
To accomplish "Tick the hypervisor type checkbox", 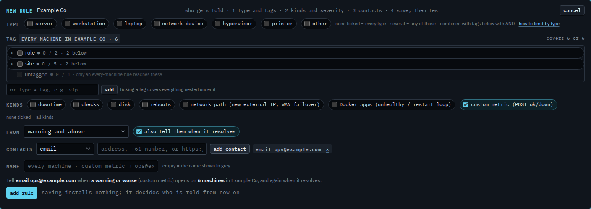I will pyautogui.click(x=217, y=24).
